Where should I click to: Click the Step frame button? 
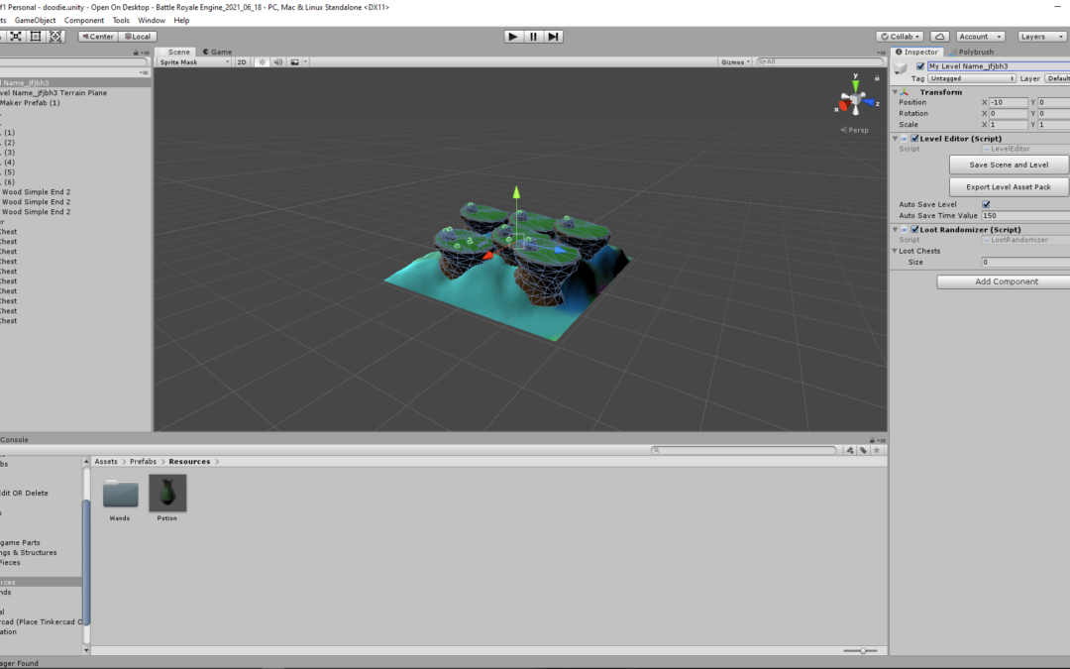coord(554,37)
